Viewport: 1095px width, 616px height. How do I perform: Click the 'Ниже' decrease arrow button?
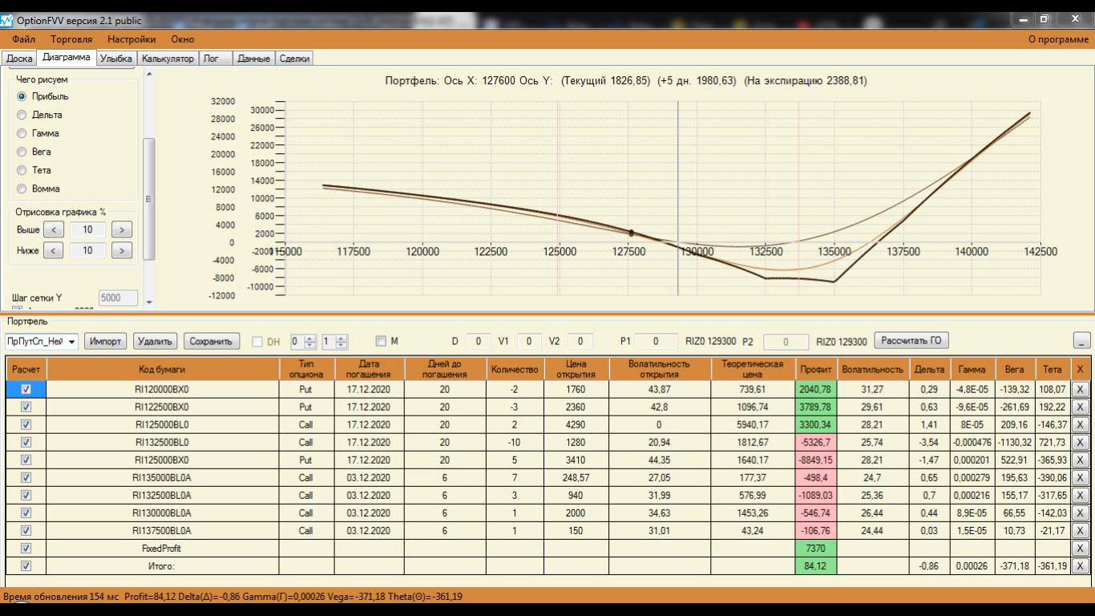[x=53, y=250]
